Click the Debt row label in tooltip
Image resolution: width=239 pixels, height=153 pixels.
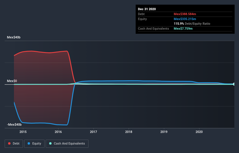tap(141, 14)
